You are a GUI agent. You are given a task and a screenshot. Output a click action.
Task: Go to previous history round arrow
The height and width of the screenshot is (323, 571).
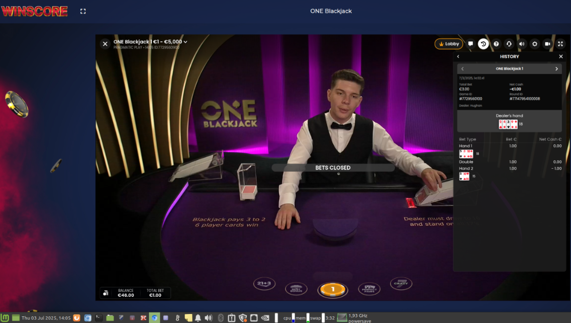tap(463, 69)
